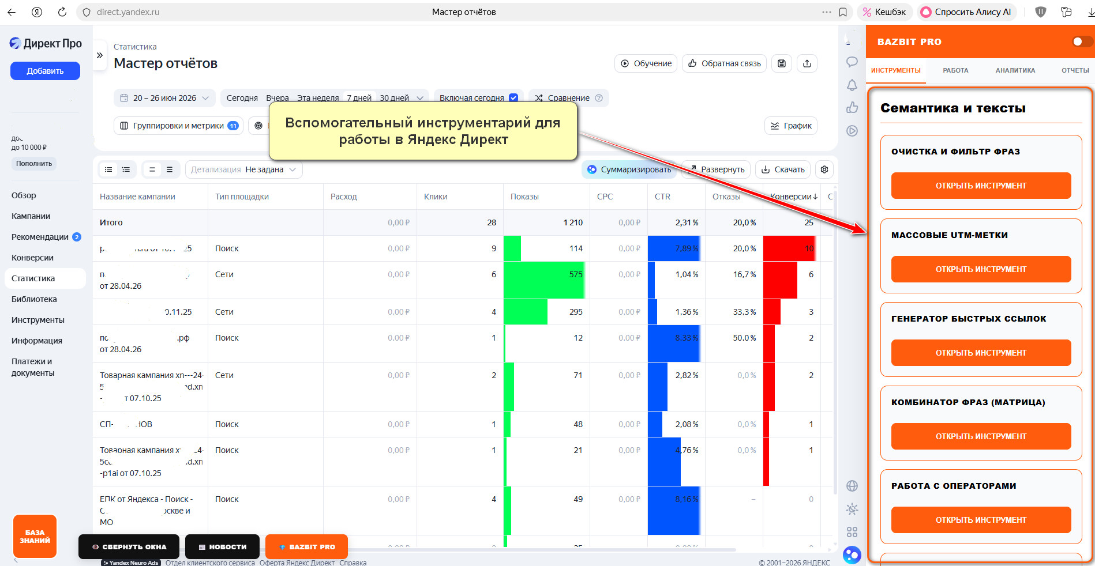Select the 7 дней period preset
The width and height of the screenshot is (1095, 566).
[359, 98]
